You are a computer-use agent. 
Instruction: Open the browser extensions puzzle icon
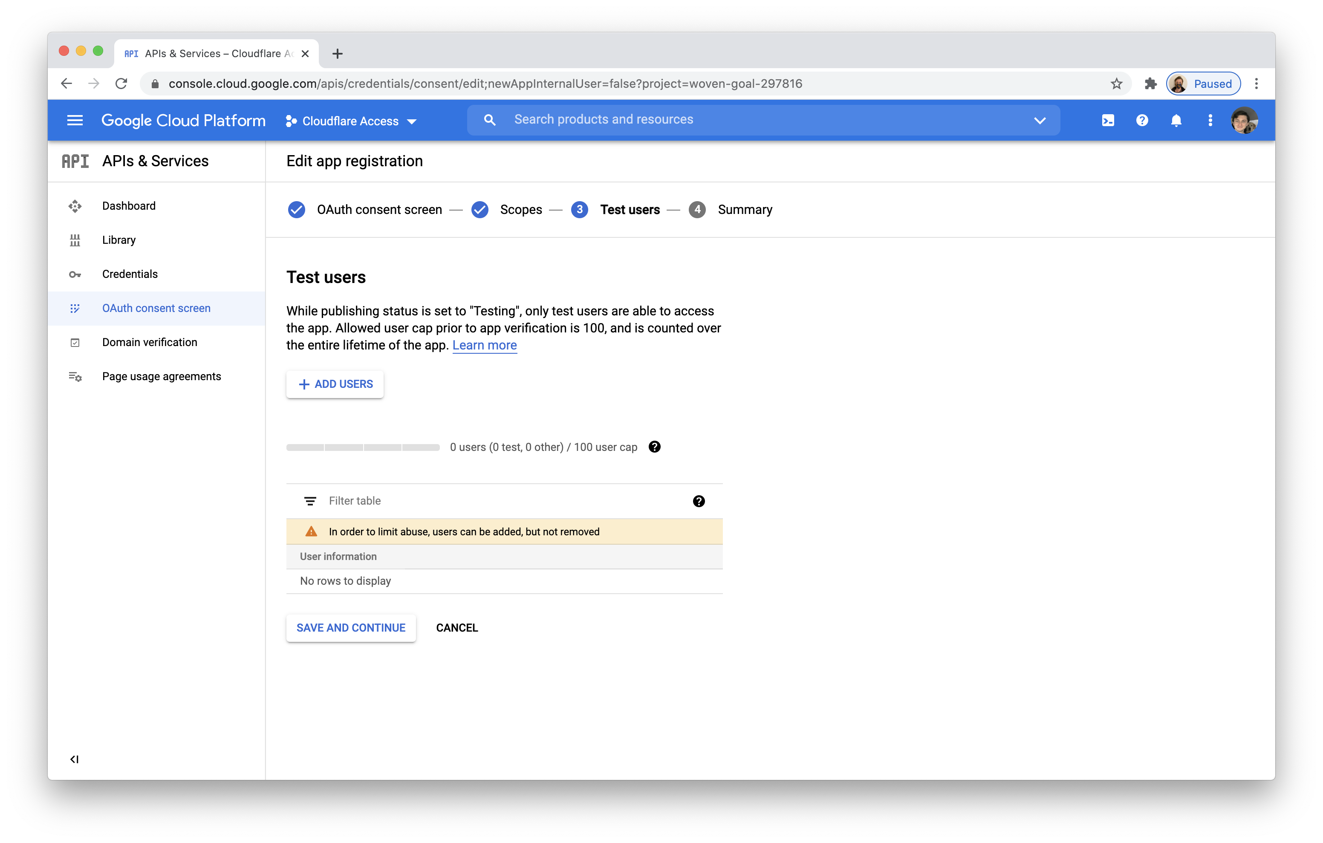point(1150,84)
